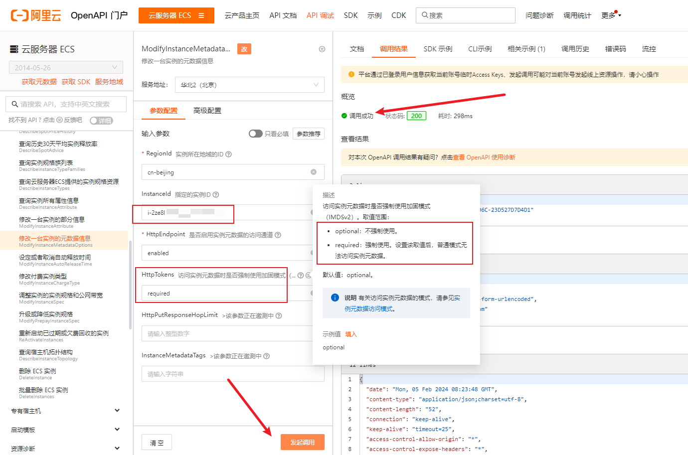Screen dimensions: 688x455
Task: Click help icon next to HttpPutResponseHopLimit
Action: click(279, 315)
